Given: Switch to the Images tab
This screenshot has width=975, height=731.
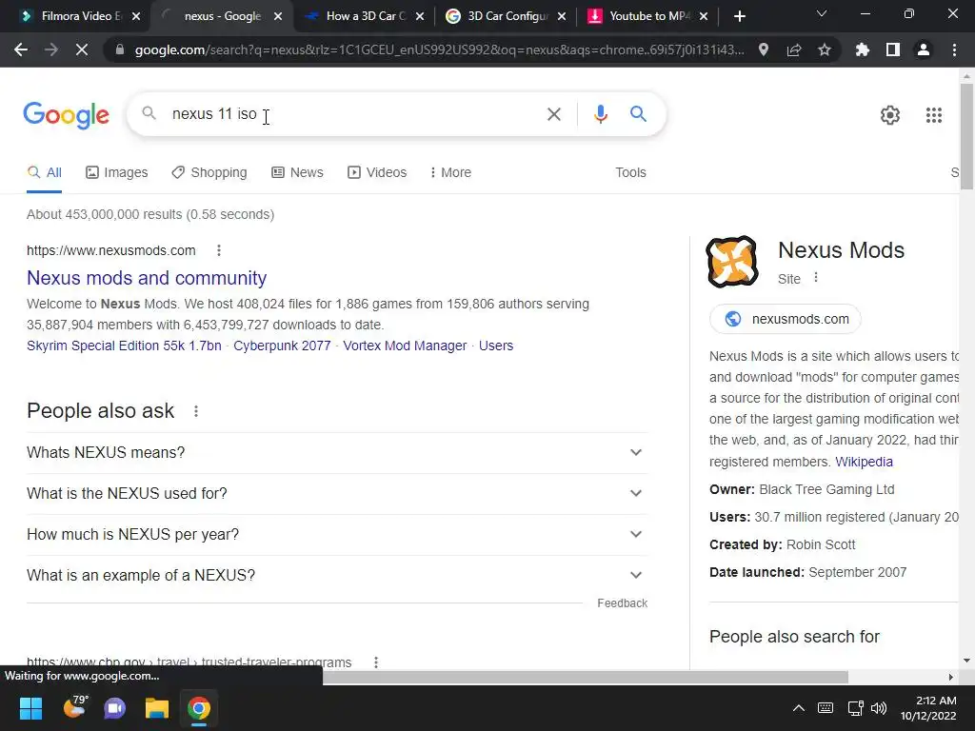Looking at the screenshot, I should pos(117,172).
